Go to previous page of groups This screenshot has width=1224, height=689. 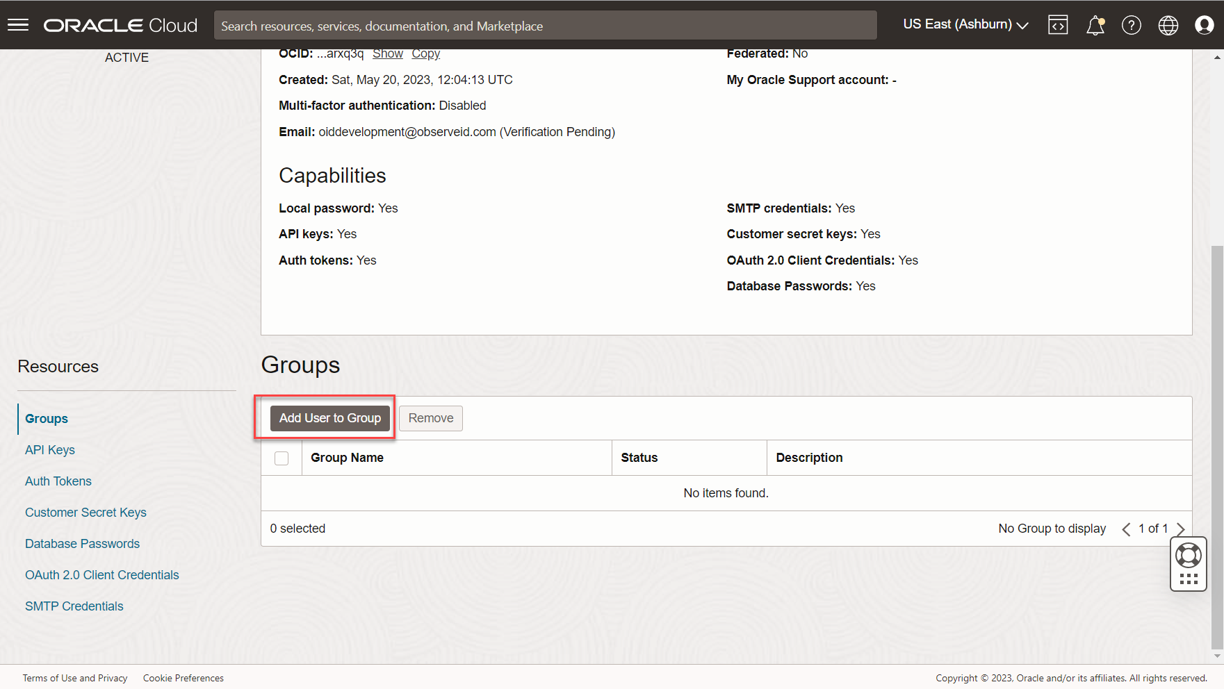point(1126,529)
